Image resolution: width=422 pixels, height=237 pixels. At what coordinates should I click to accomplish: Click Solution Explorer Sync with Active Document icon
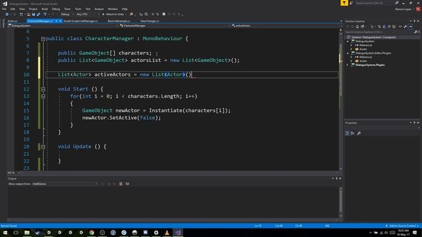[379, 26]
